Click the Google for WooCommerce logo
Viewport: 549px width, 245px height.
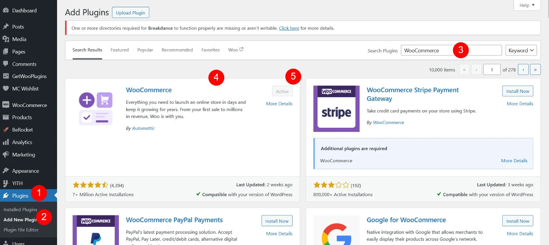(x=337, y=230)
